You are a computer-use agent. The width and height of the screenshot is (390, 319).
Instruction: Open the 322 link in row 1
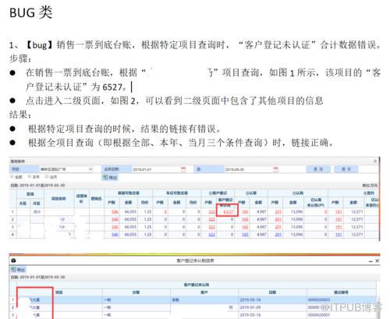211,212
